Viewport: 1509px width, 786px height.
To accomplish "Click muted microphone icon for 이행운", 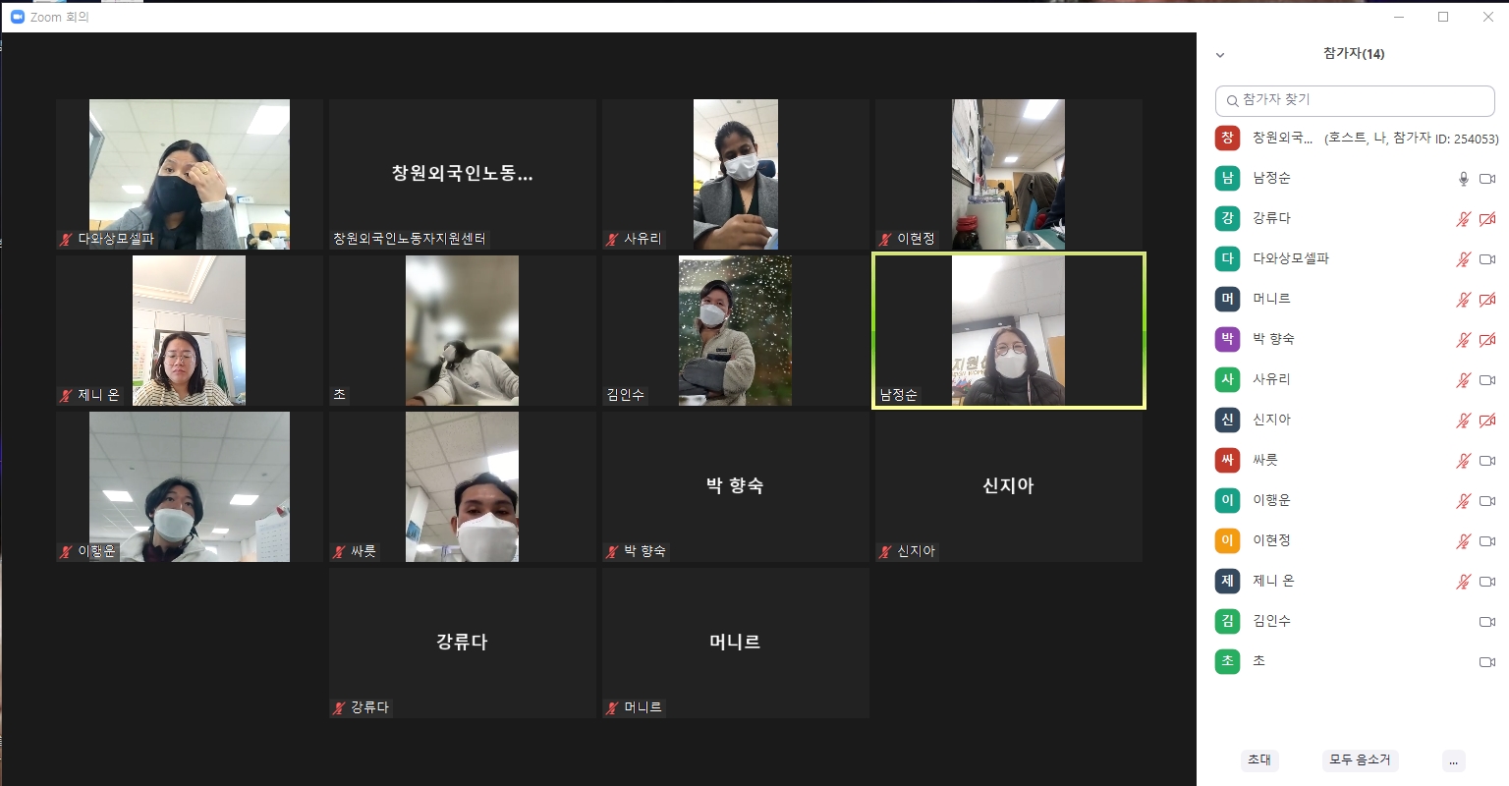I will coord(1464,501).
